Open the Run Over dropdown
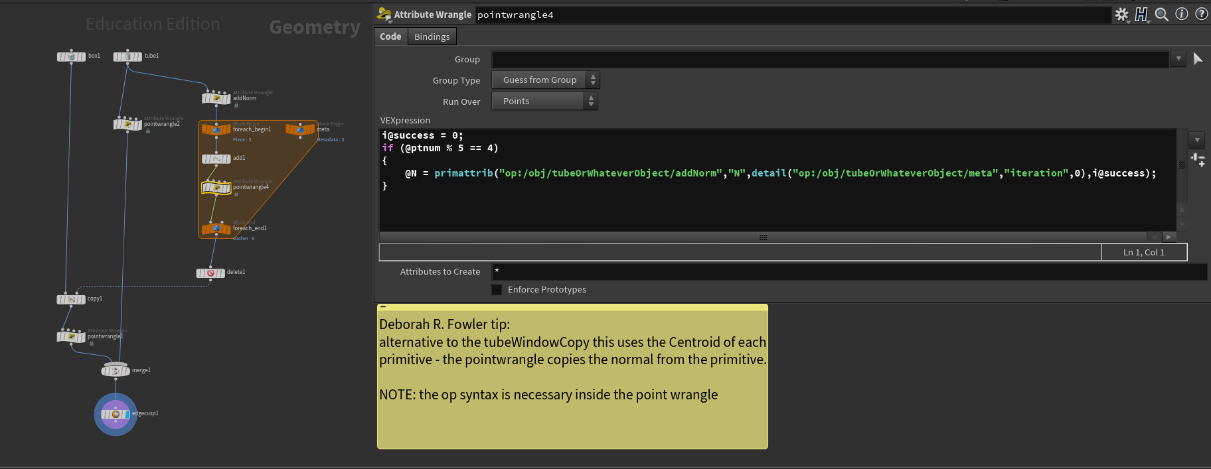The image size is (1211, 469). click(x=544, y=101)
